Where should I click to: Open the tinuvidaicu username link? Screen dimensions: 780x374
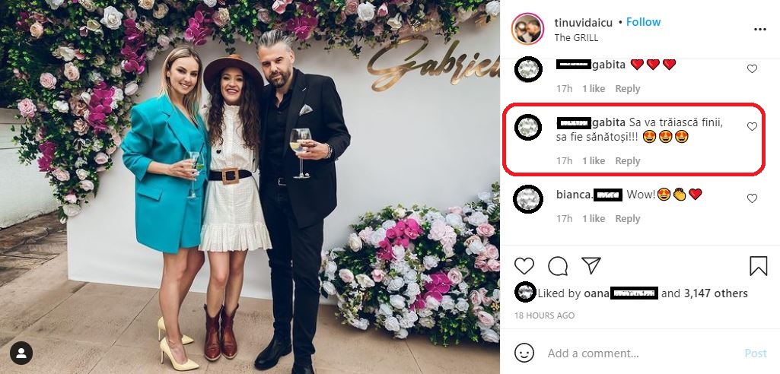pyautogui.click(x=584, y=22)
